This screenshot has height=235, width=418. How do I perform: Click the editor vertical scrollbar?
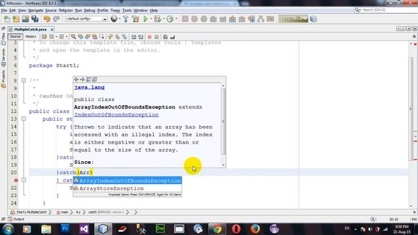[x=411, y=108]
